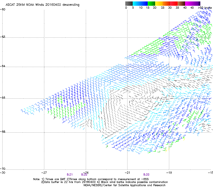Click legend tick label '40'
The image size is (213, 187).
coord(185,8)
